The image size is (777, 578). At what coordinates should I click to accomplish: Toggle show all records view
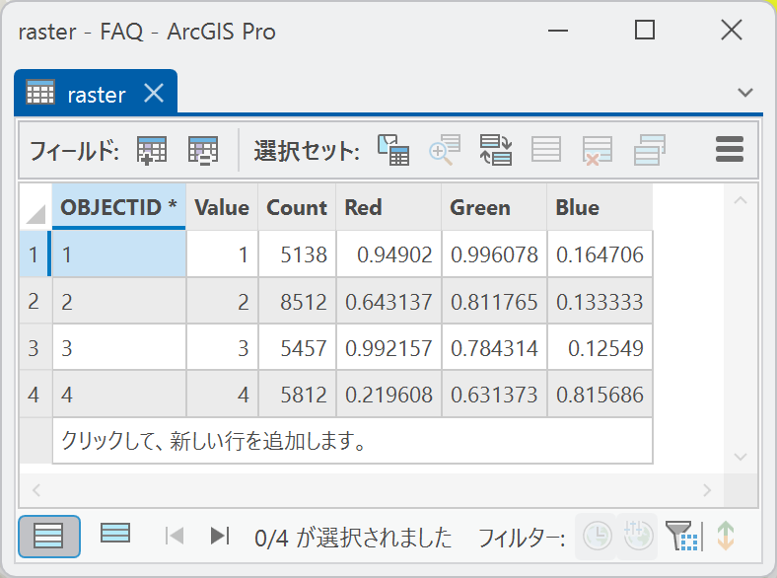pyautogui.click(x=48, y=537)
